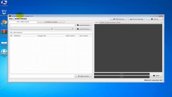Viewport: 172px width, 97px height.
Task: Click the firehose file path field
Action: [x=42, y=25]
